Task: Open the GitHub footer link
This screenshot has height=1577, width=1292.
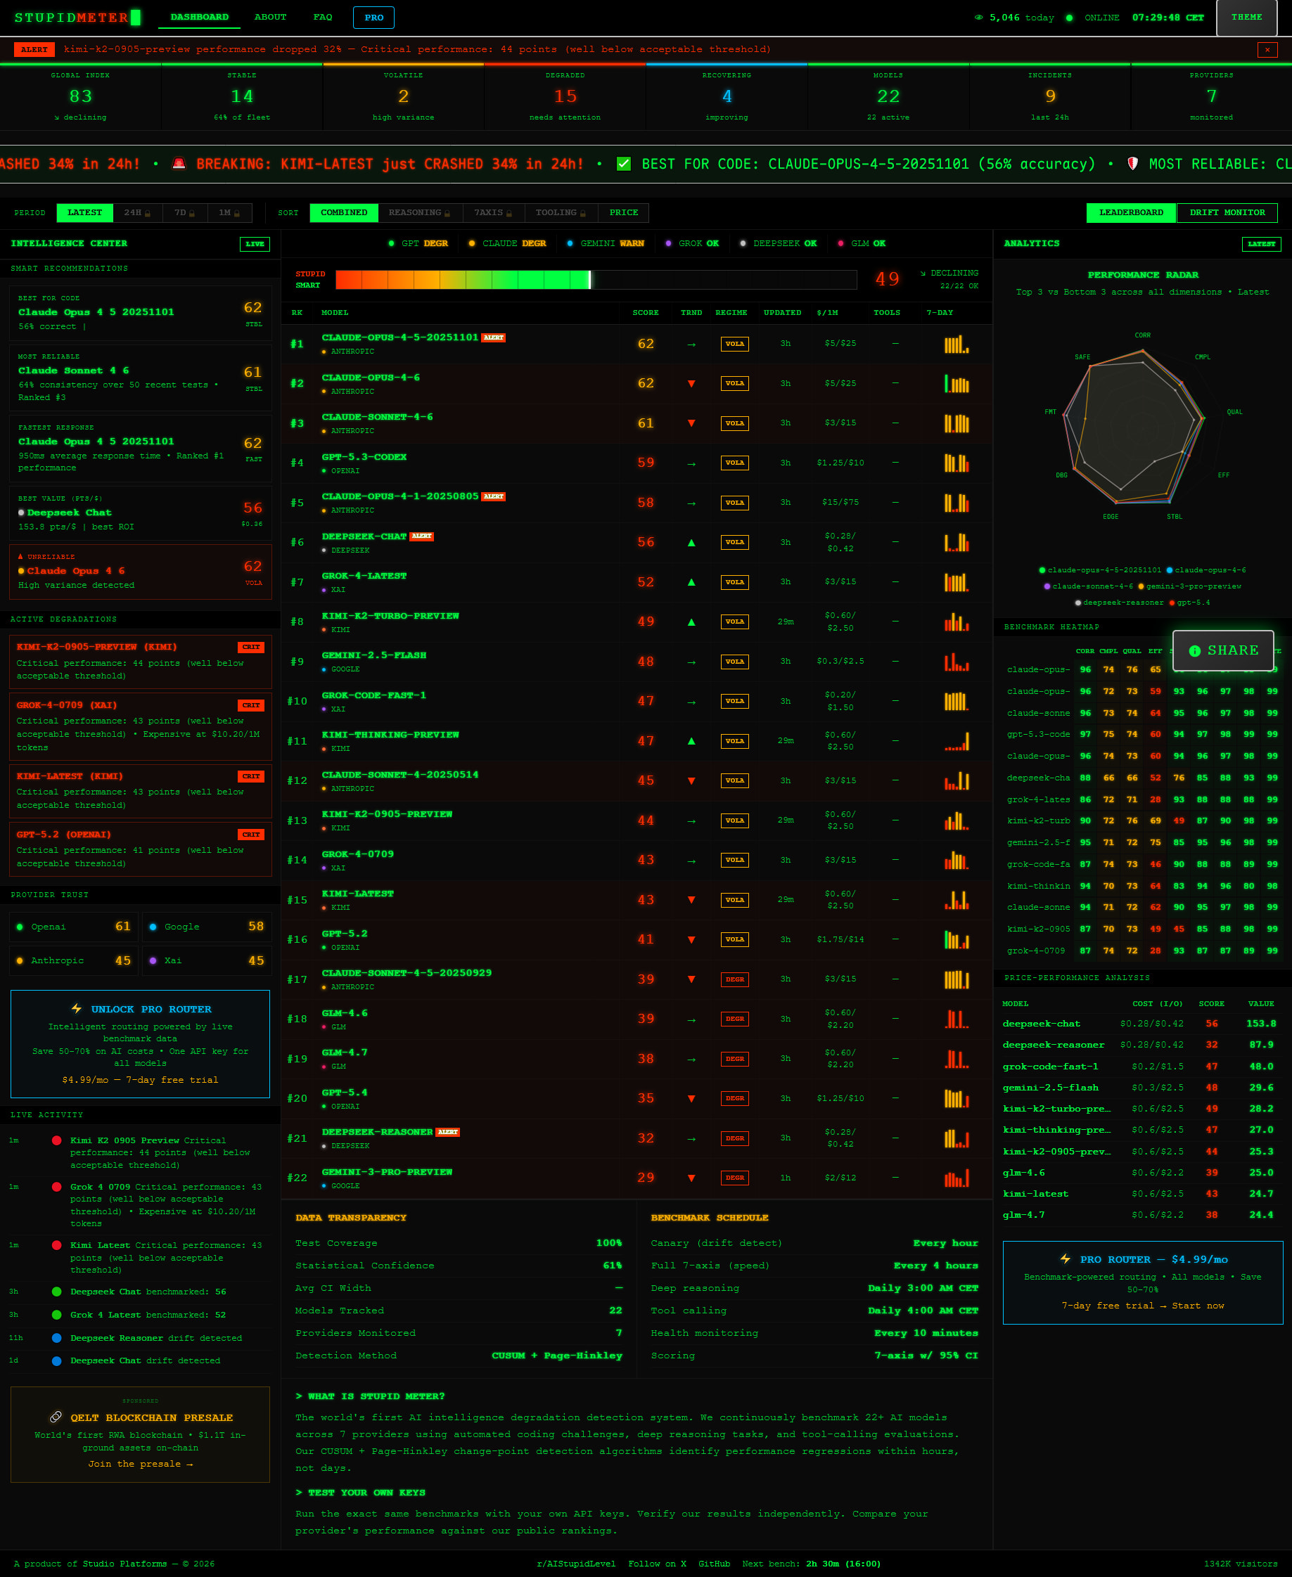Action: pyautogui.click(x=714, y=1564)
